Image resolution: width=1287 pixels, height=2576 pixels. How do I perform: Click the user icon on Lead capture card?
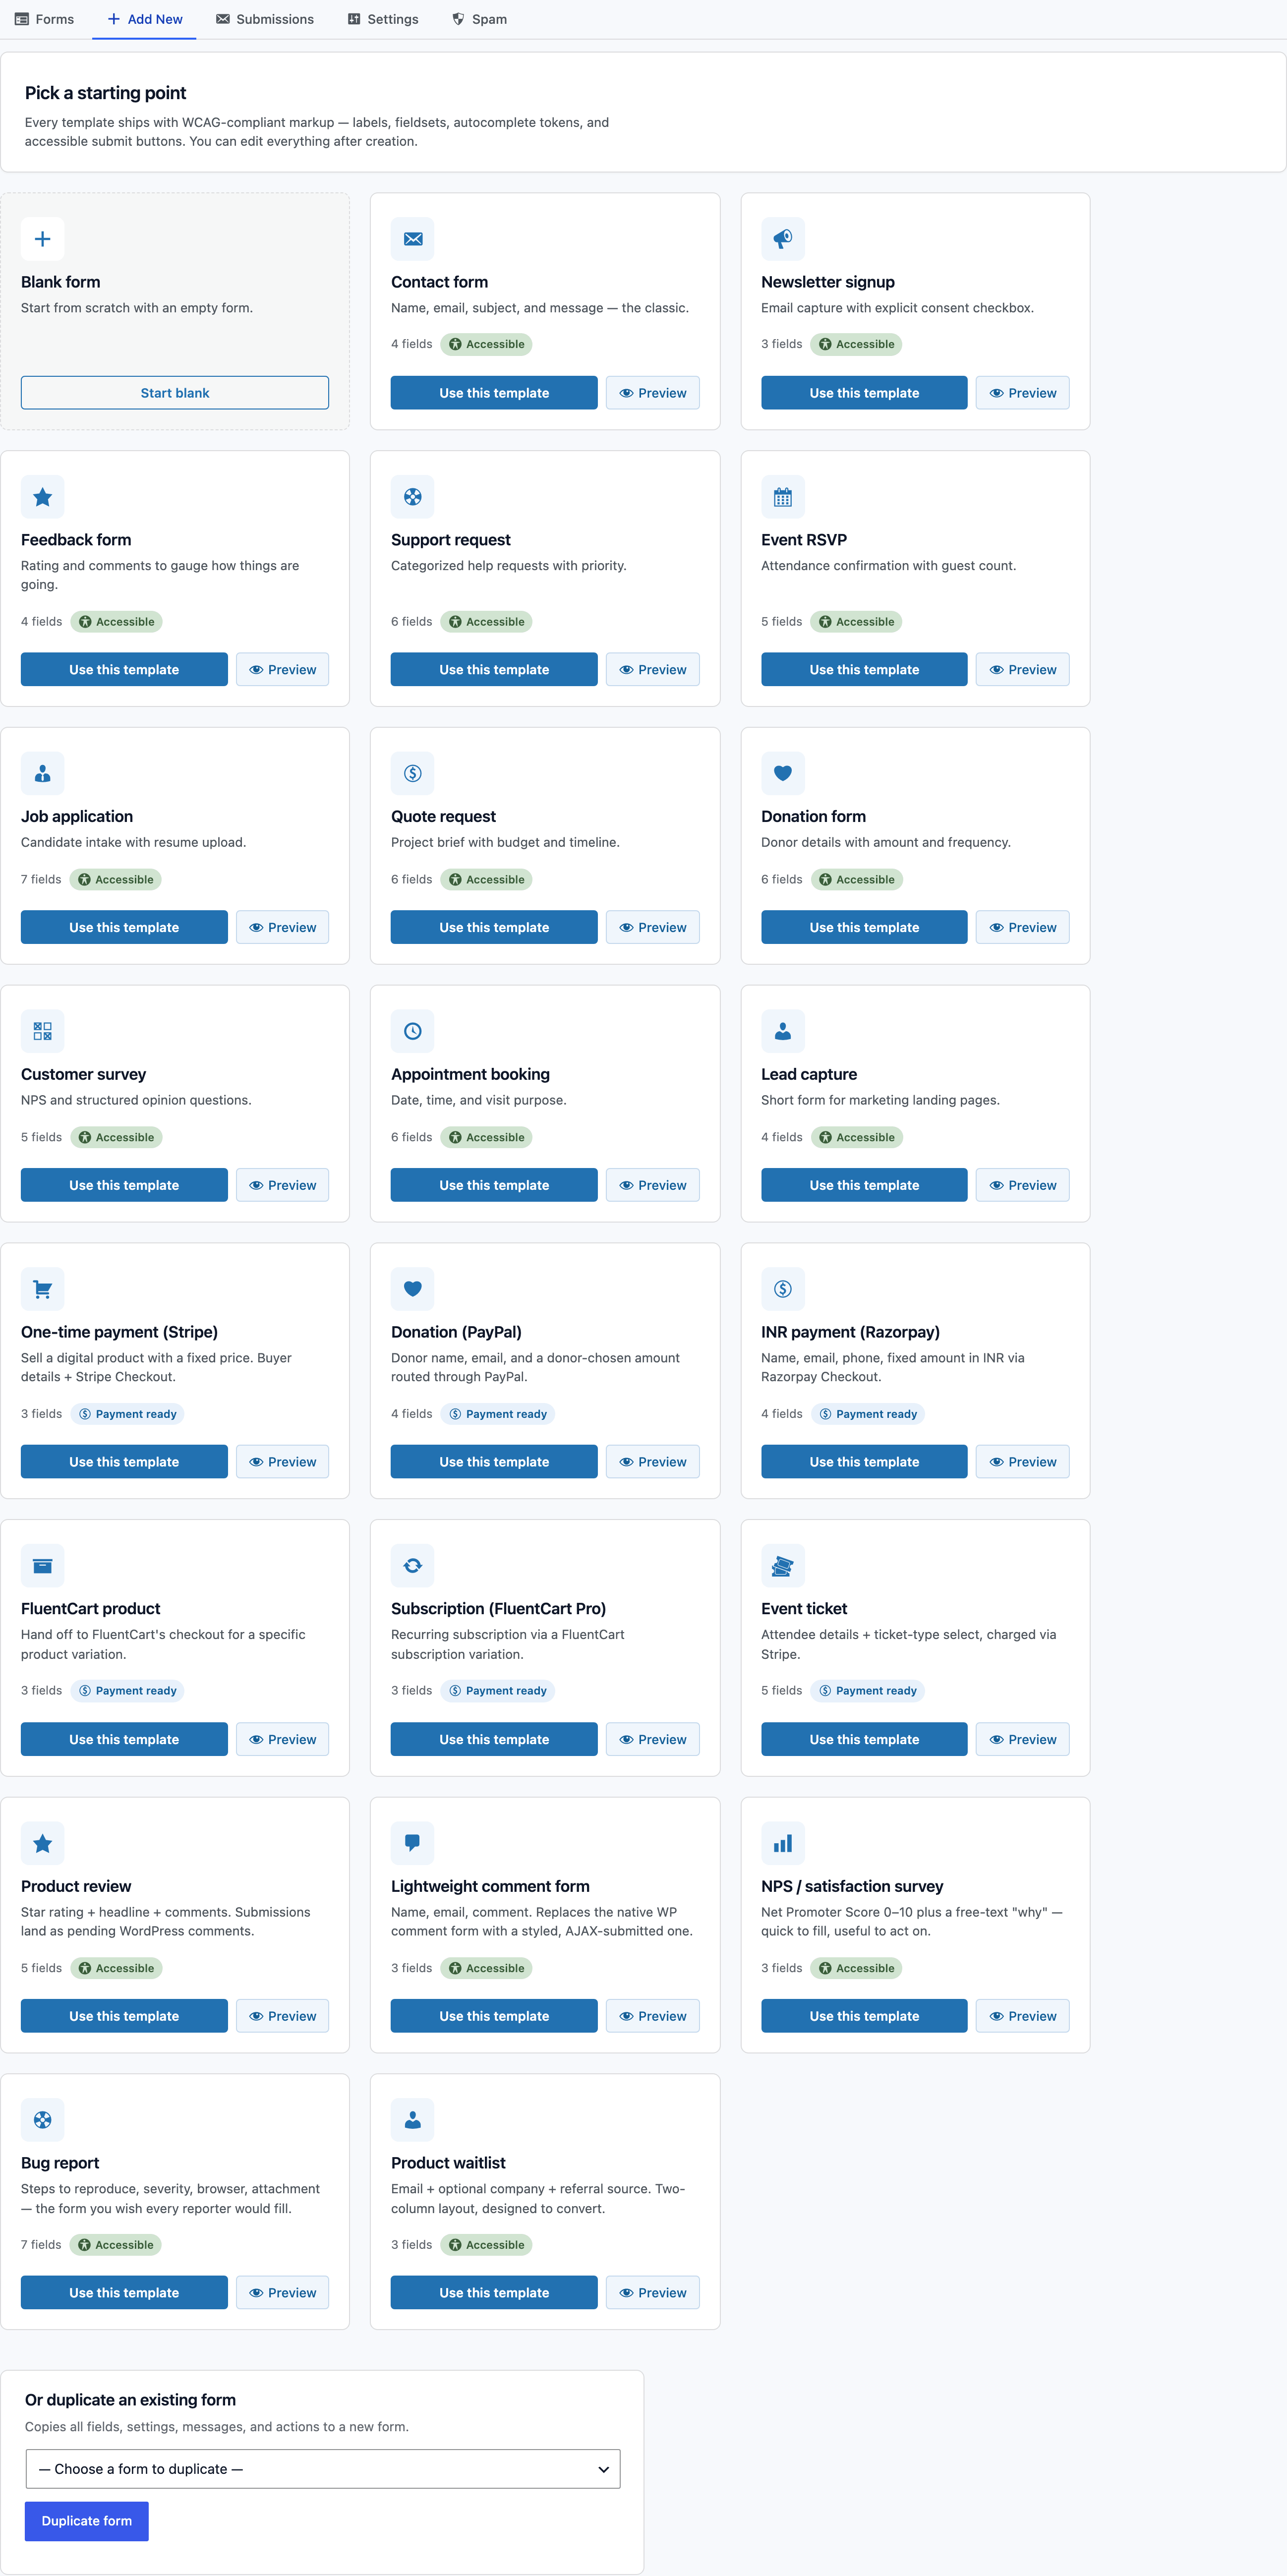click(782, 1031)
